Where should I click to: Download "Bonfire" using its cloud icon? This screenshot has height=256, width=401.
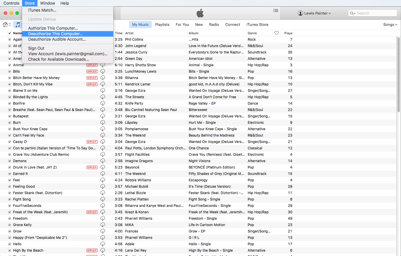point(103,103)
